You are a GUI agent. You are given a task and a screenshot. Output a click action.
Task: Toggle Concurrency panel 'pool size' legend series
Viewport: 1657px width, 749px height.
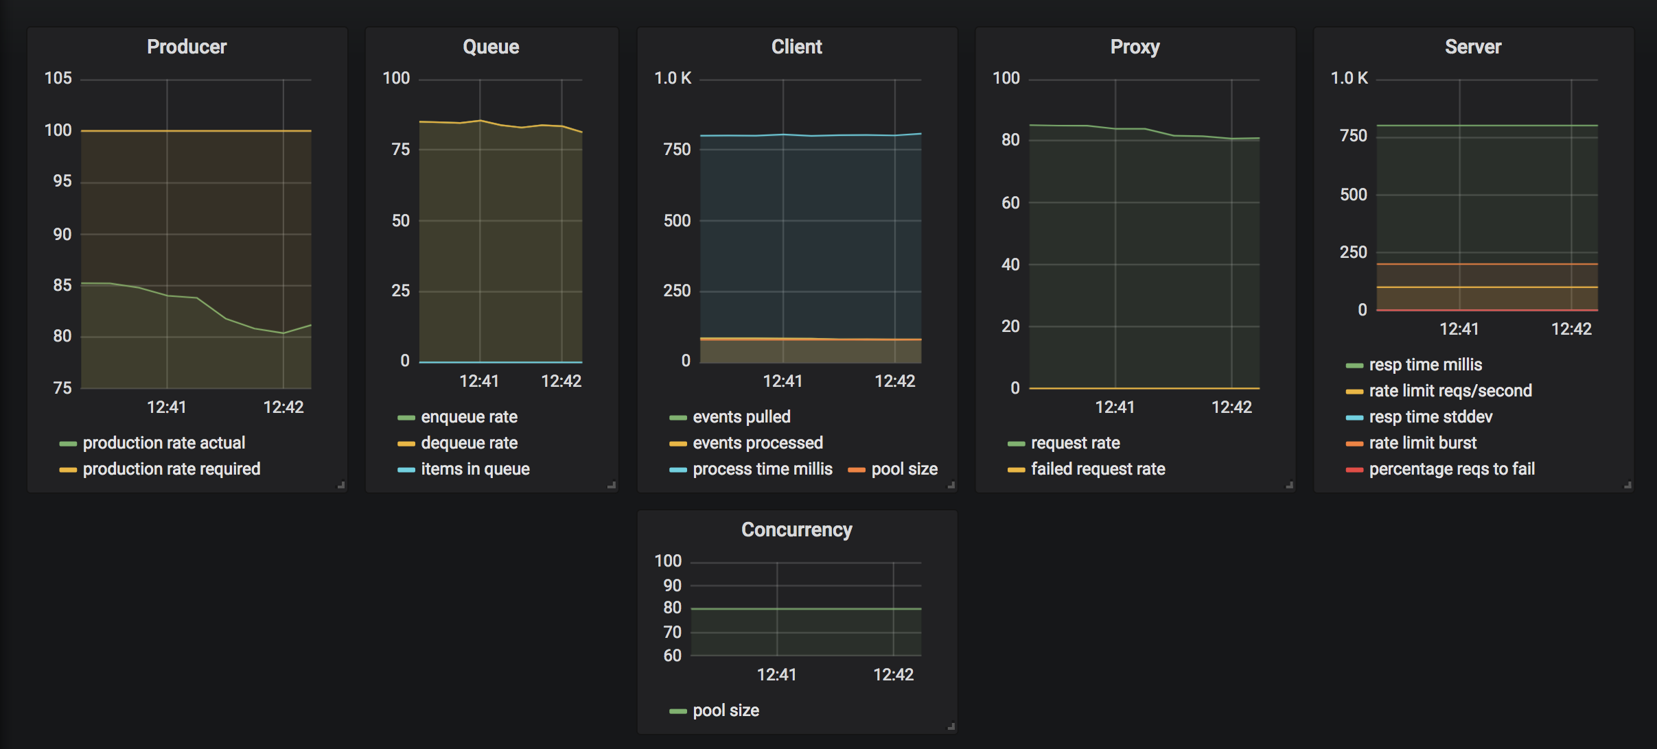tap(726, 711)
